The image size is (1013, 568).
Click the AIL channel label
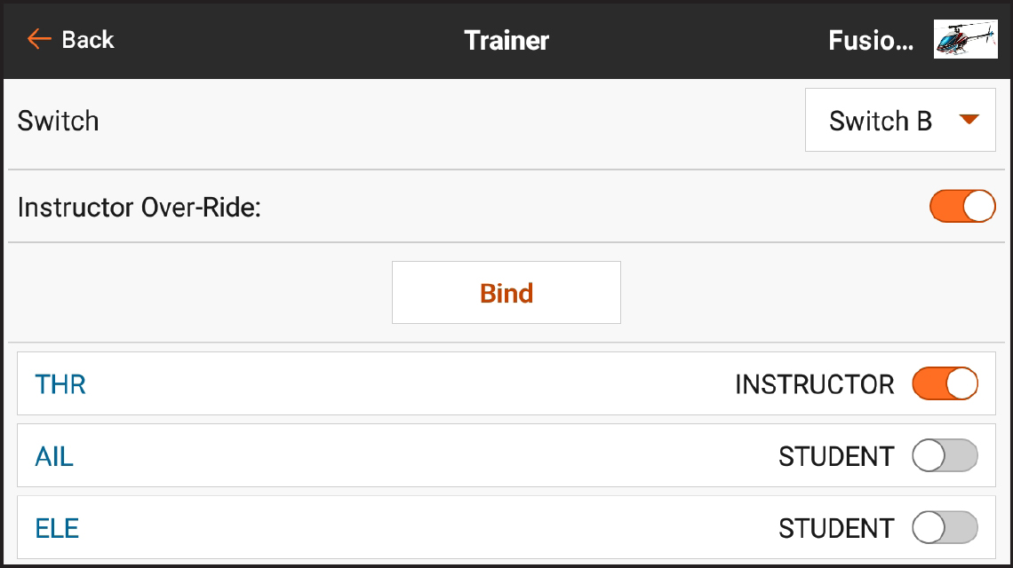tap(55, 455)
